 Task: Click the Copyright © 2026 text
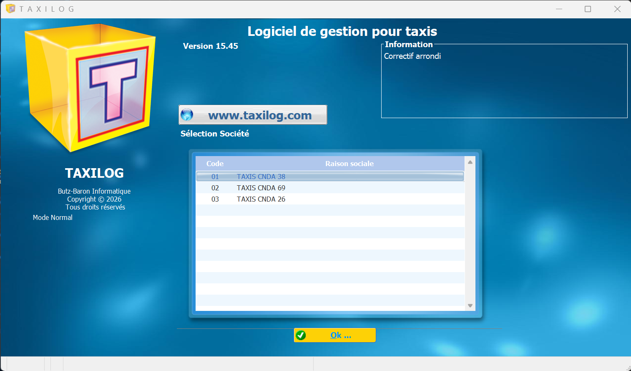pyautogui.click(x=94, y=199)
